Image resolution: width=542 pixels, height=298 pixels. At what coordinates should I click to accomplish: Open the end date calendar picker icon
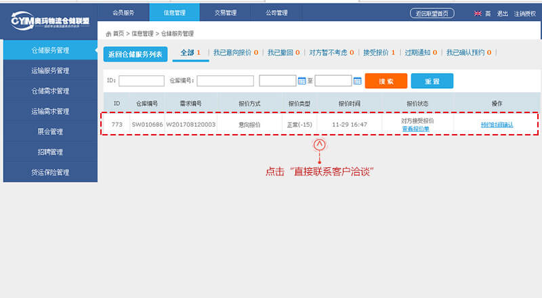point(357,81)
